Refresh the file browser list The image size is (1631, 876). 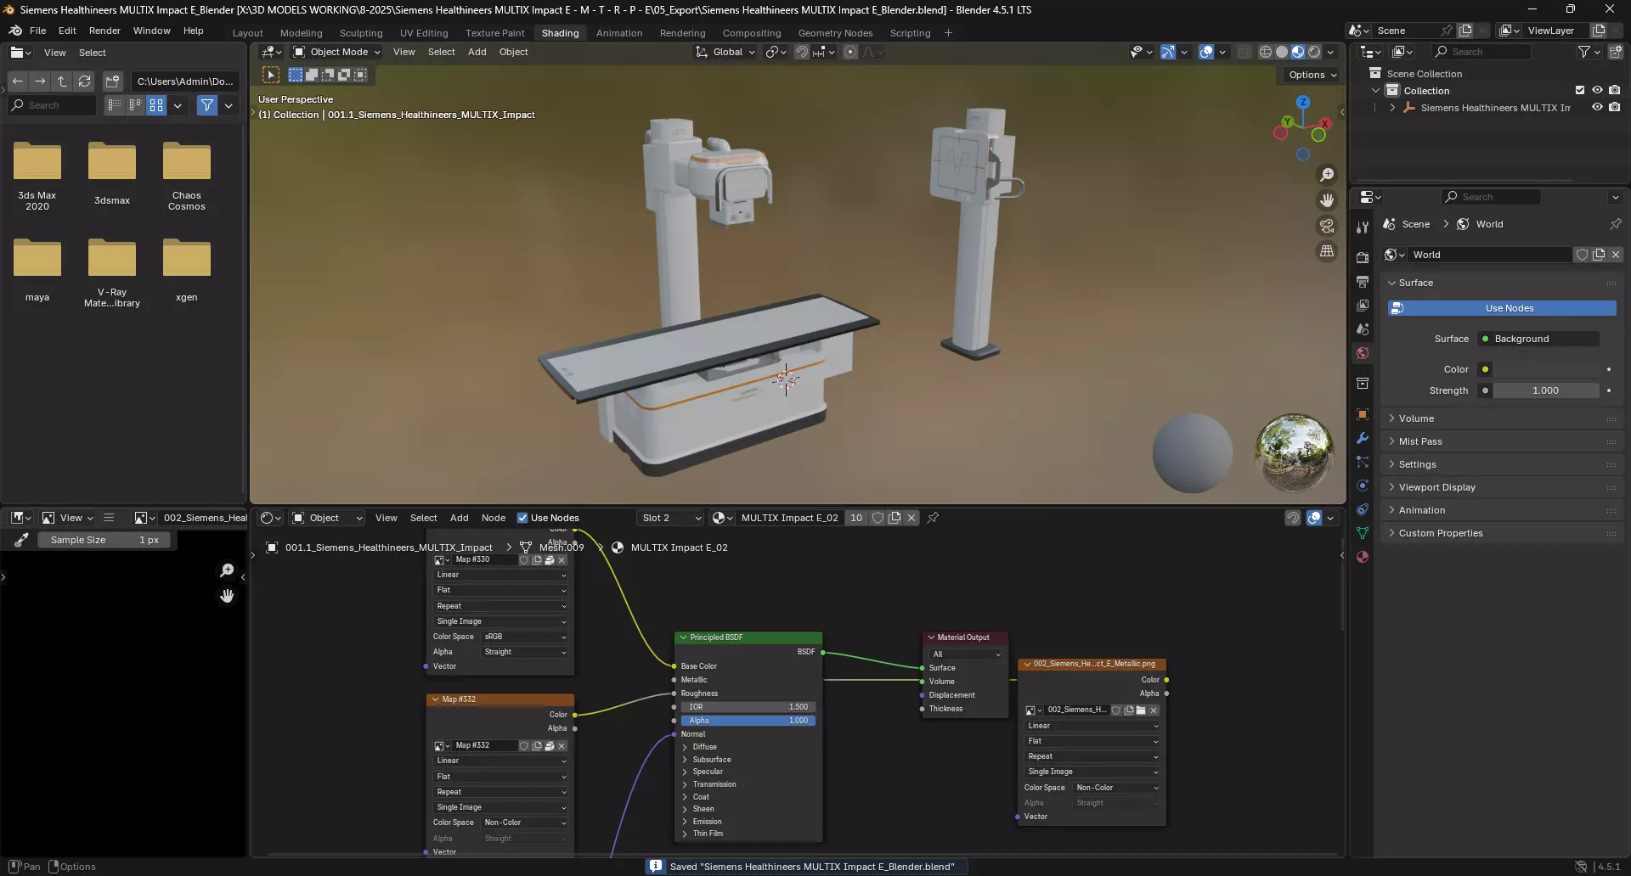click(84, 81)
